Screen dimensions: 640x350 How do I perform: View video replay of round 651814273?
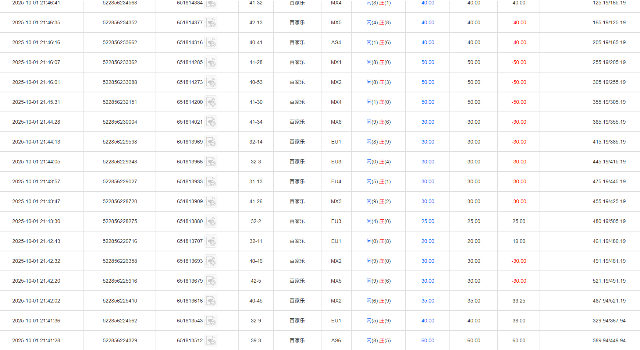[x=211, y=82]
